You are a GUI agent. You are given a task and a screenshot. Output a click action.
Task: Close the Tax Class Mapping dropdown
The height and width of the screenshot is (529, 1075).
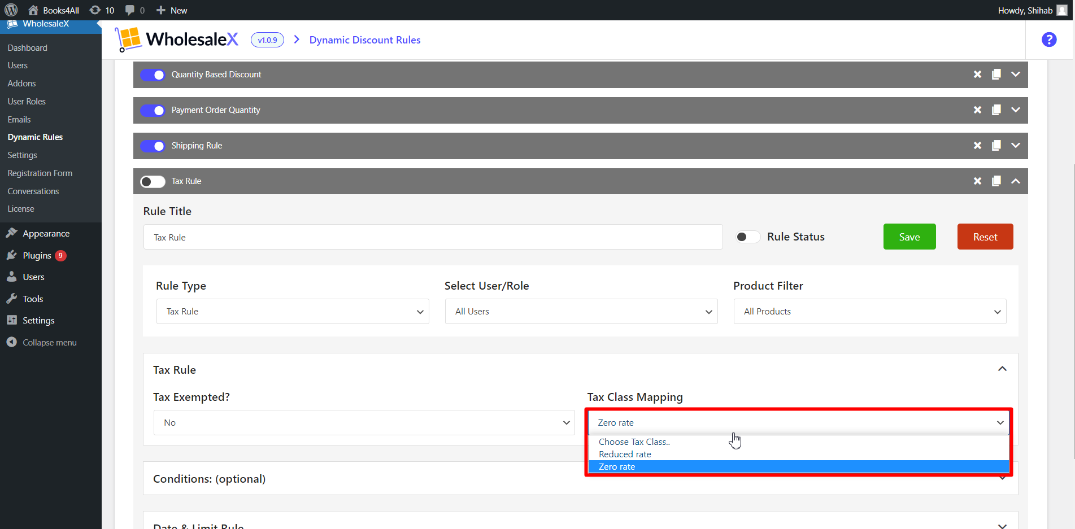(x=799, y=423)
